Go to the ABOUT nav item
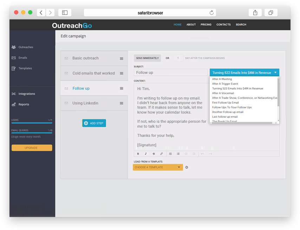300x230 pixels. 191,25
